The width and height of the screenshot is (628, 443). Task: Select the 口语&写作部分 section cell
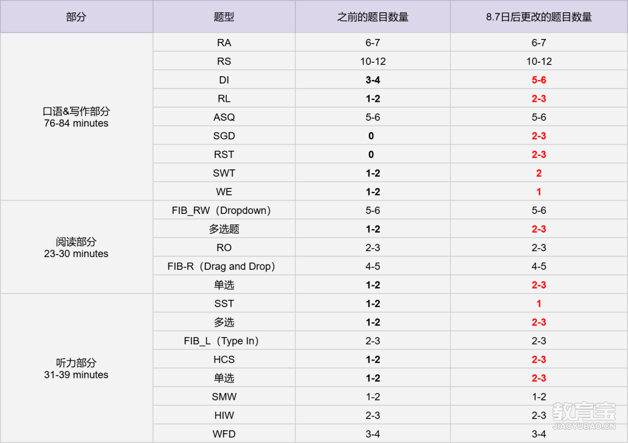(x=76, y=117)
